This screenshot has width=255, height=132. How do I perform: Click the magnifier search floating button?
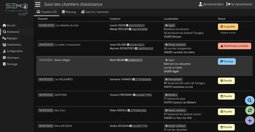(249, 100)
